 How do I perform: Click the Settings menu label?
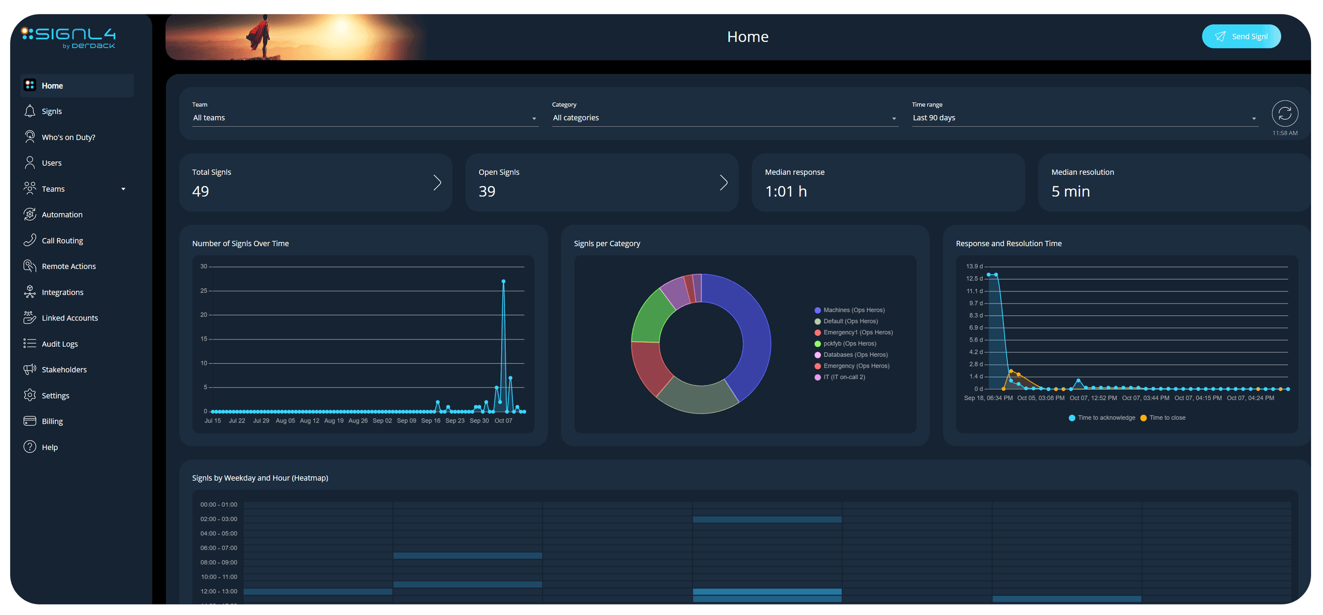(55, 396)
